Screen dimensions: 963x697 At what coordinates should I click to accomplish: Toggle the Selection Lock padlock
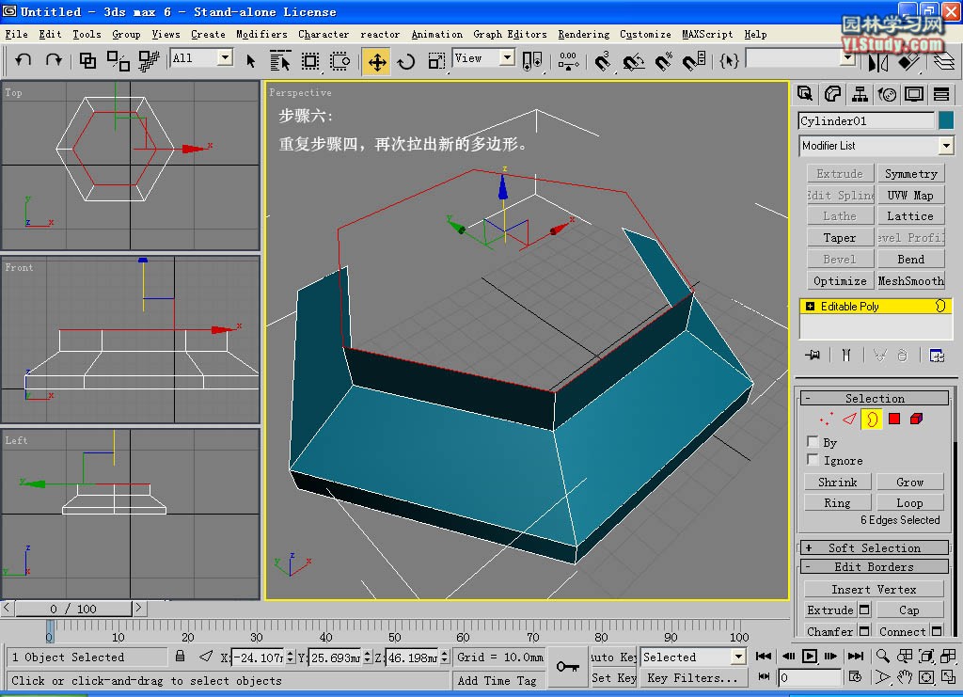[x=180, y=657]
